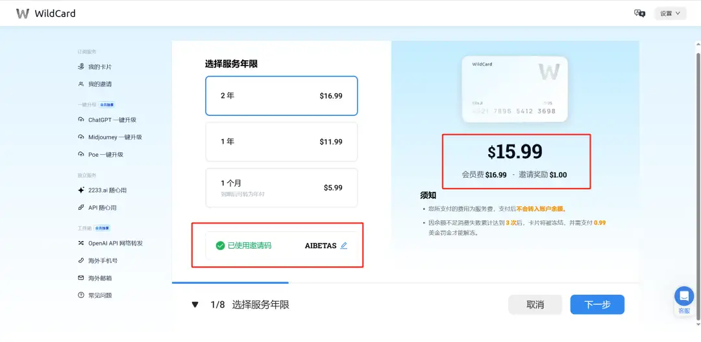Open 常见问题 FAQ page
Image resolution: width=701 pixels, height=342 pixels.
point(100,295)
